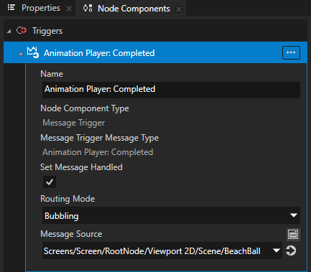Click the Animation Player: Completed message type value
The image size is (311, 272).
click(x=98, y=152)
